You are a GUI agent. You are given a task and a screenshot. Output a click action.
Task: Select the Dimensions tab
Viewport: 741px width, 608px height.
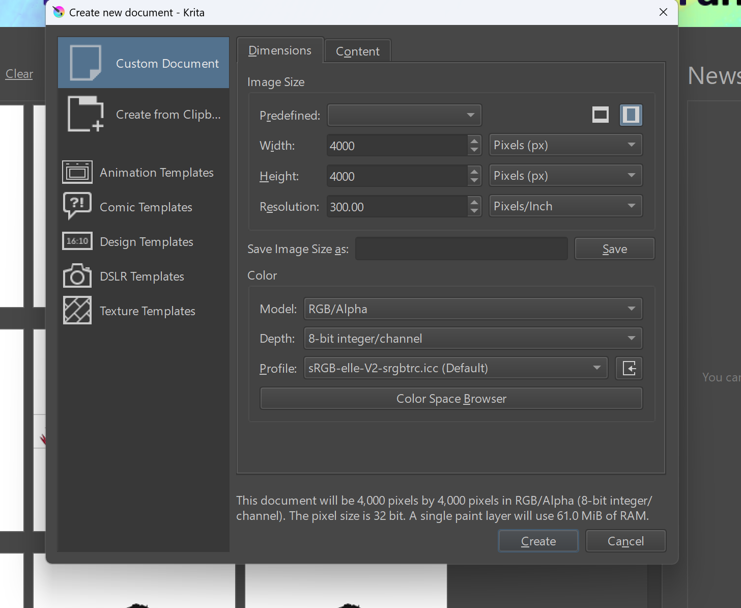click(280, 50)
